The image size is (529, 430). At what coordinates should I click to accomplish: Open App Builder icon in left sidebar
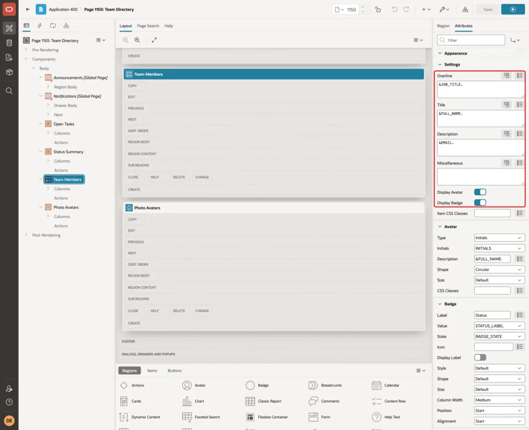coord(9,28)
